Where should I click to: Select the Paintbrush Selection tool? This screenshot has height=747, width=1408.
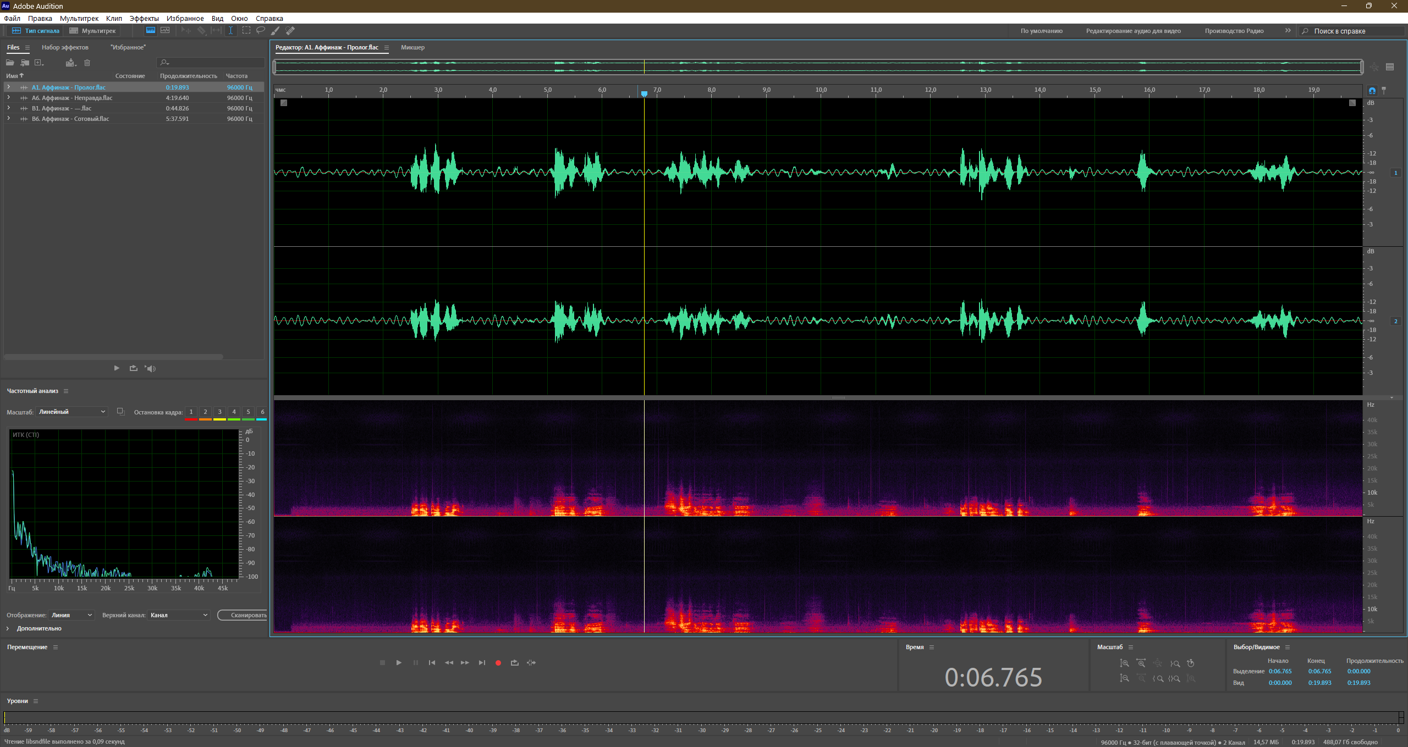coord(276,31)
